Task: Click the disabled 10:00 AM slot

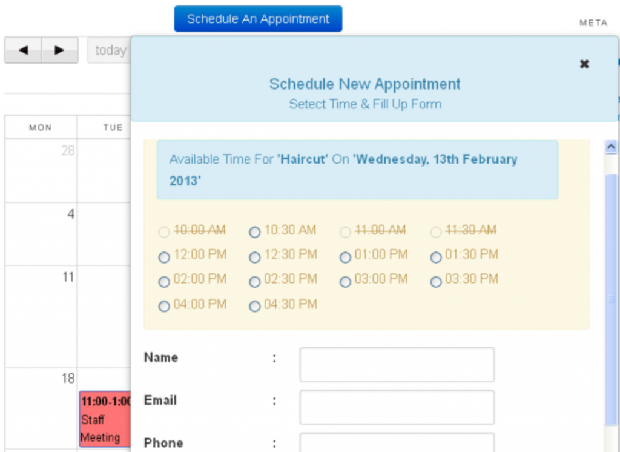Action: pyautogui.click(x=164, y=232)
